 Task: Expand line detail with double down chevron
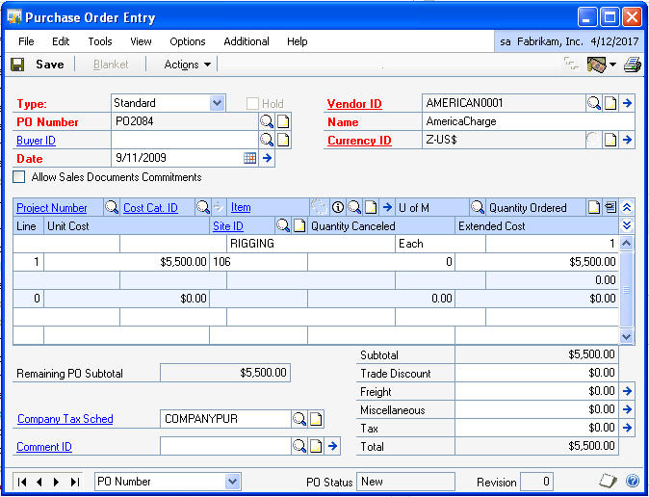627,225
